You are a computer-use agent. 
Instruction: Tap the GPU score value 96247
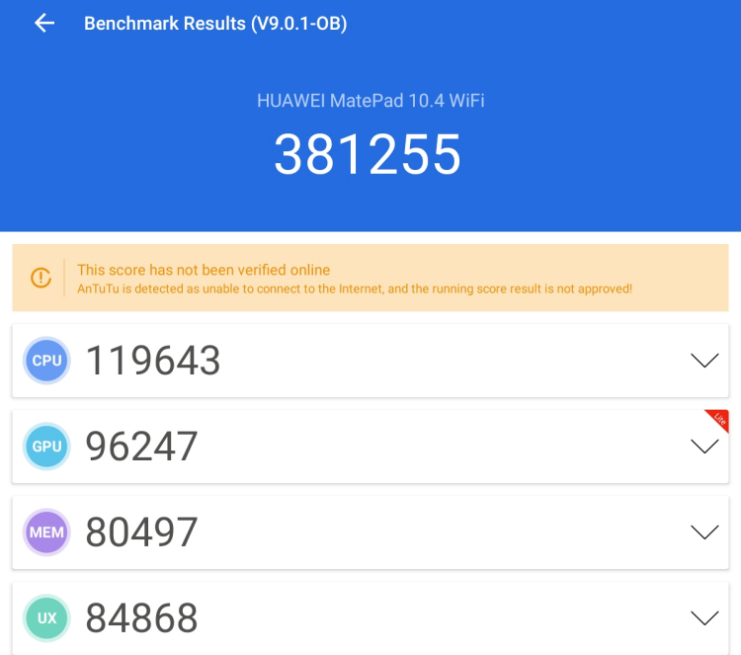141,447
